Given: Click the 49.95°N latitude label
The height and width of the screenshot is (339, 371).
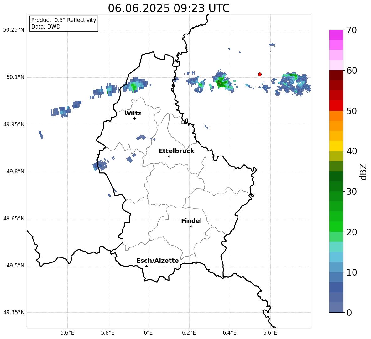Looking at the screenshot, I should click(x=14, y=124).
